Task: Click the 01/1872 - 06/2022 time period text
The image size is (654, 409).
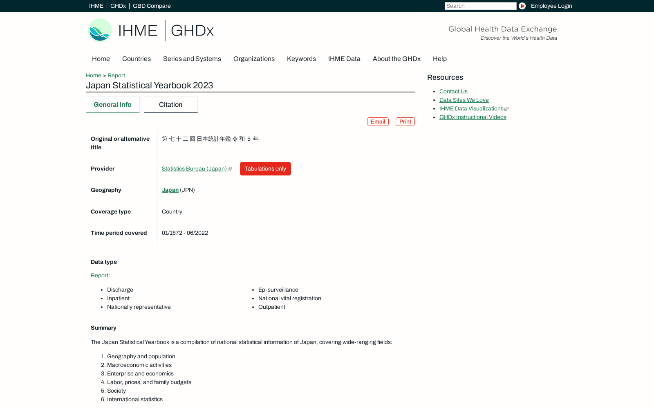Action: click(x=185, y=233)
